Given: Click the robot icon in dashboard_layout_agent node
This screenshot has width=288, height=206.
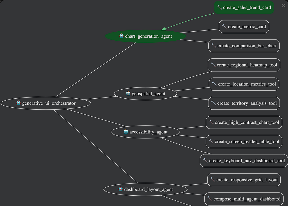Looking at the screenshot, I should 120,189.
